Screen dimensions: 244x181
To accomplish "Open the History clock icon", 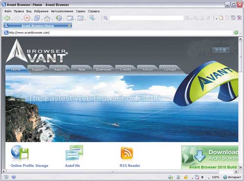I will (59, 18).
